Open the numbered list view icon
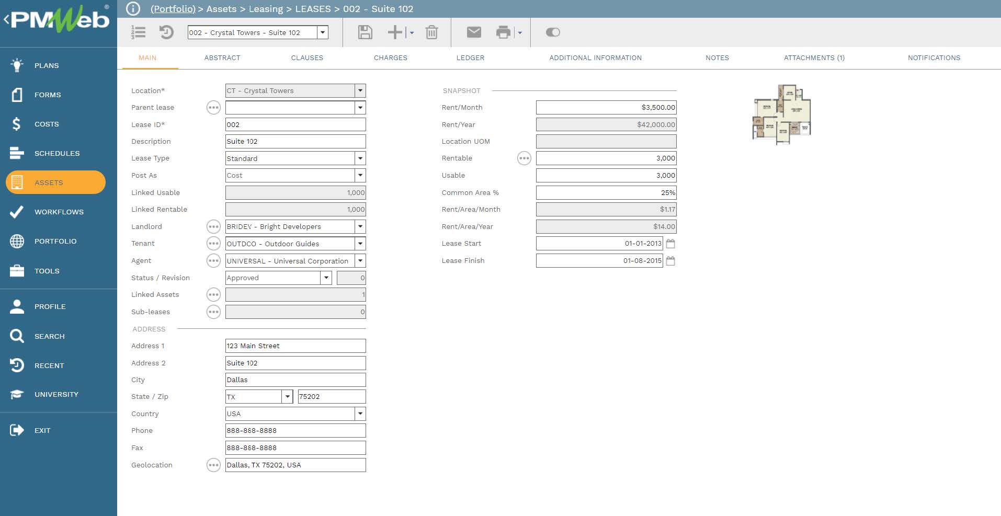Image resolution: width=1001 pixels, height=516 pixels. tap(139, 32)
